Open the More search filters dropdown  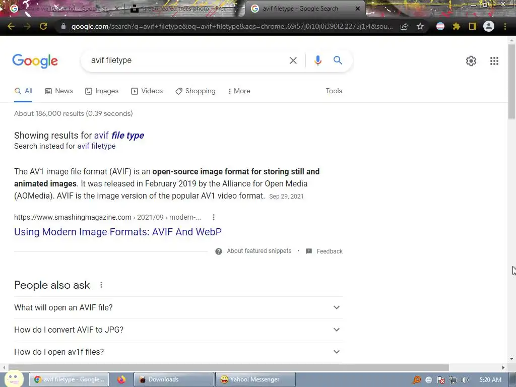pos(239,91)
